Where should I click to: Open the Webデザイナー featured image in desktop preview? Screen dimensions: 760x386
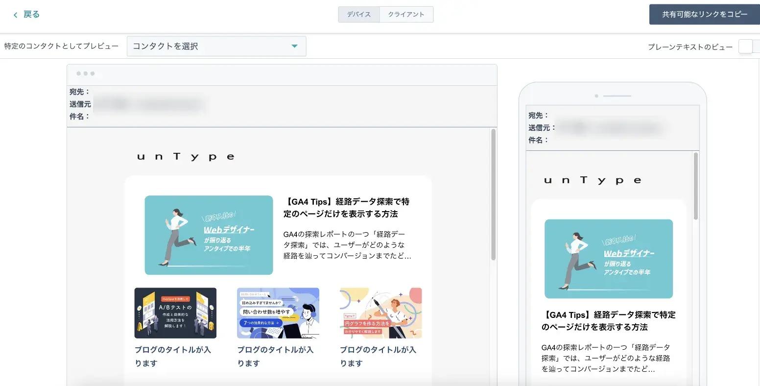click(209, 235)
